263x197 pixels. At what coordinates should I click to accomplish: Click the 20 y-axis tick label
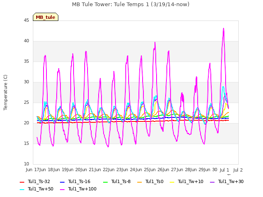click(26, 123)
